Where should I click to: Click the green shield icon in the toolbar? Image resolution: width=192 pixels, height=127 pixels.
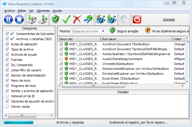point(55,19)
